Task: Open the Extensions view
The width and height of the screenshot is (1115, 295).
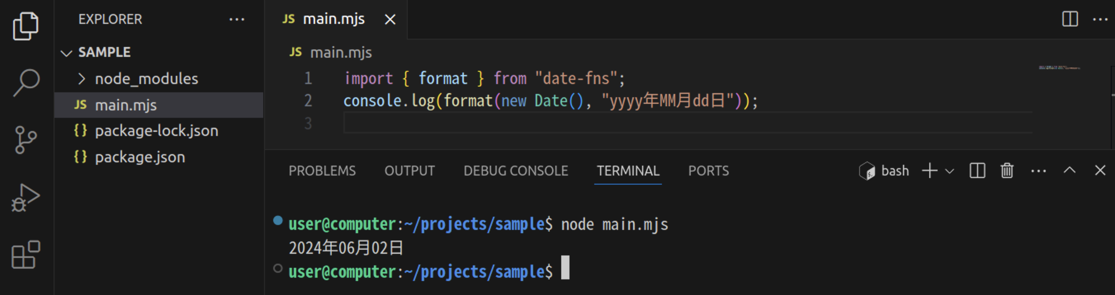Action: point(26,255)
